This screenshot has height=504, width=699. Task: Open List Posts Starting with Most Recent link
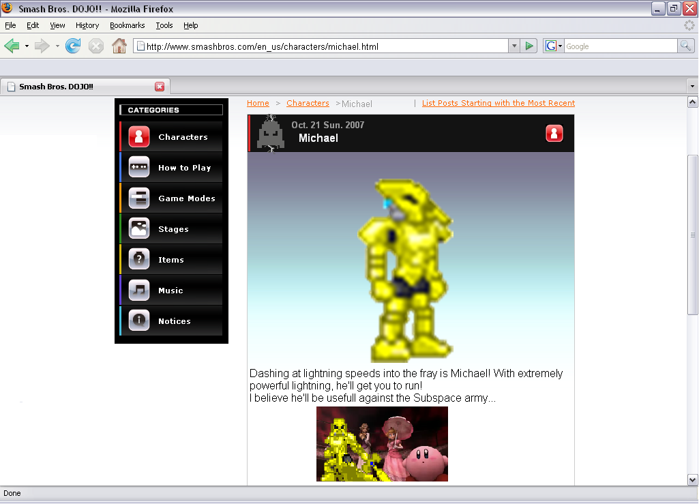point(499,103)
